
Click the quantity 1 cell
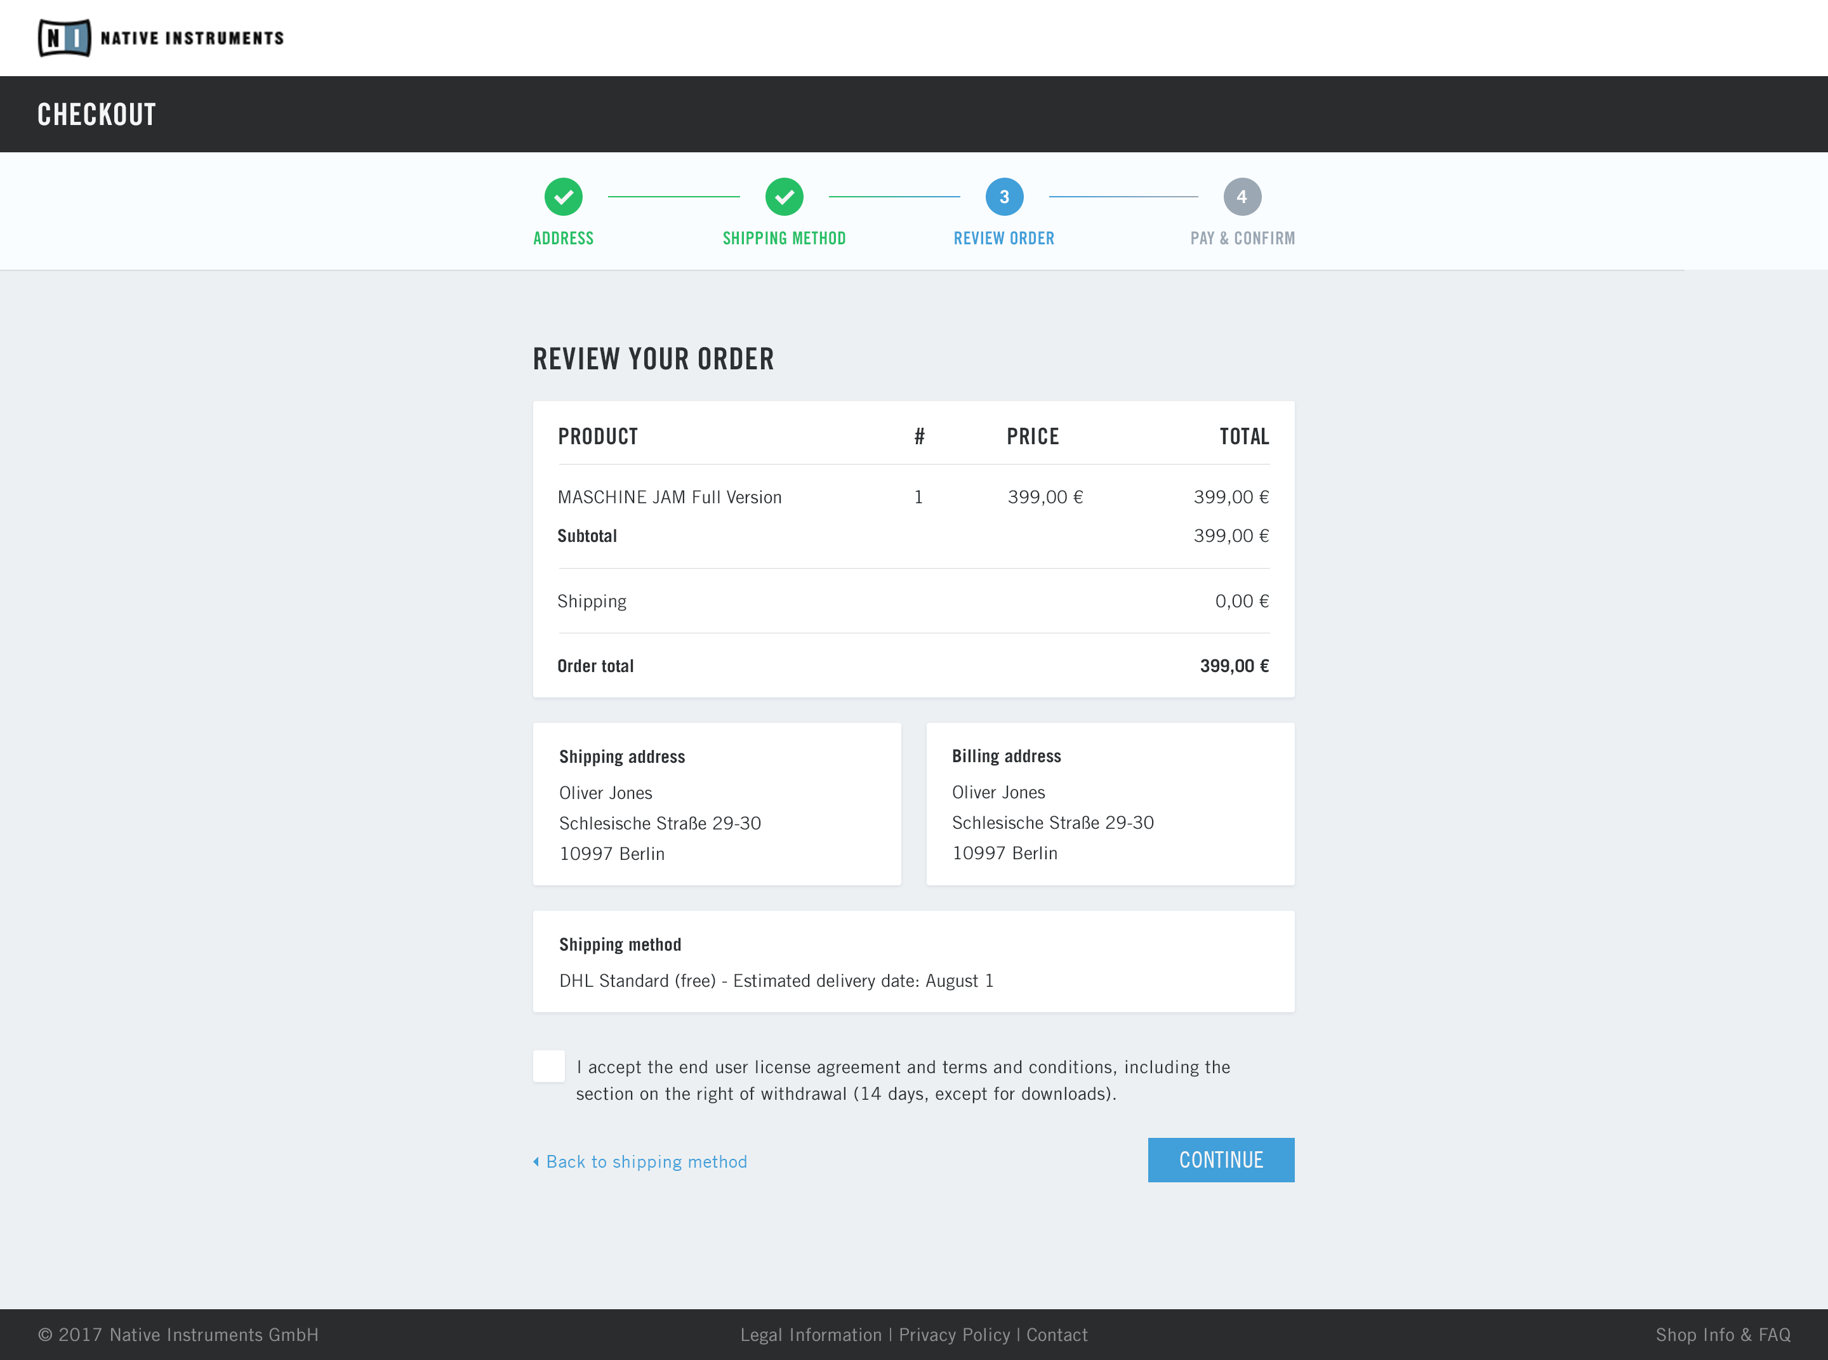919,498
